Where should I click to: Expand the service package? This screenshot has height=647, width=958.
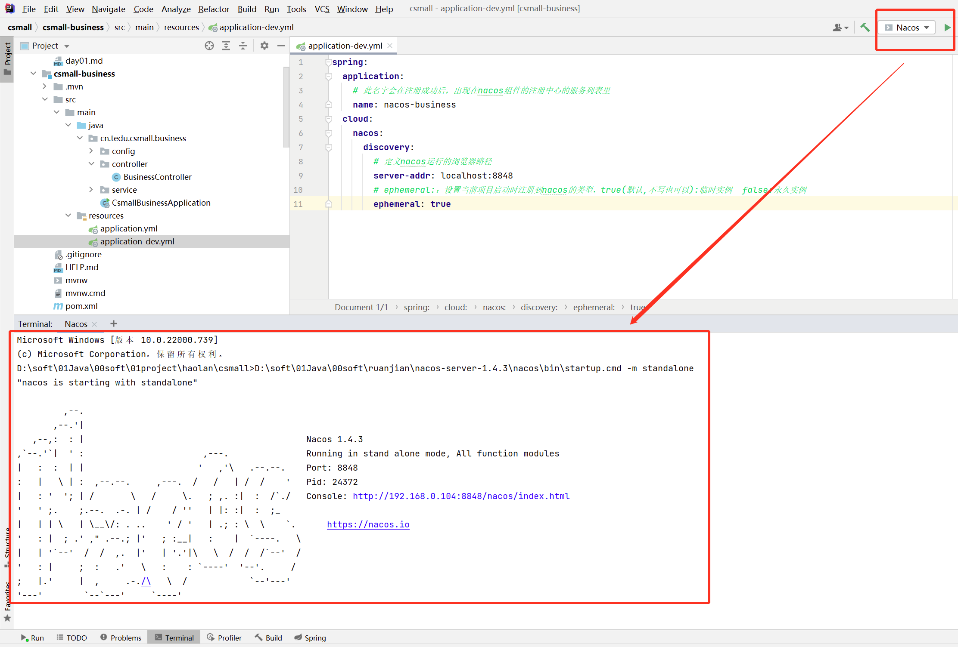pyautogui.click(x=91, y=190)
